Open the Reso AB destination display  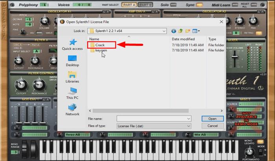[77, 135]
